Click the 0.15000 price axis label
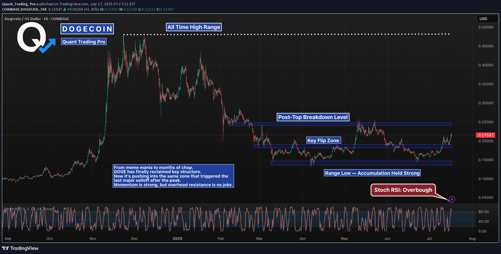This screenshot has width=501, height=254. click(x=486, y=160)
